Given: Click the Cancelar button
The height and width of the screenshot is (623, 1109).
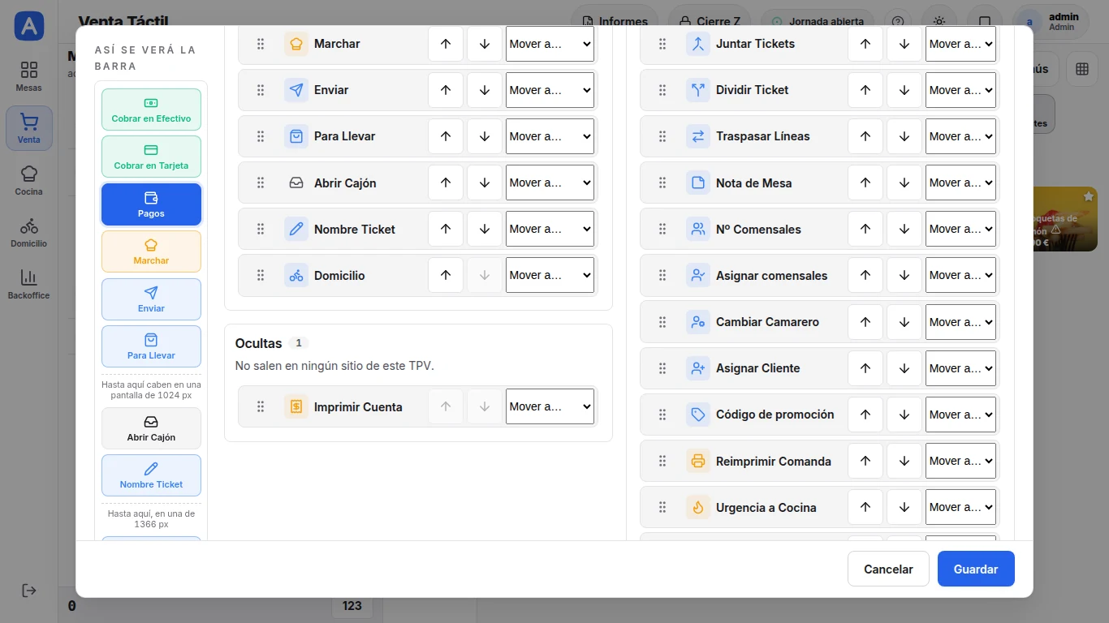Looking at the screenshot, I should [888, 569].
